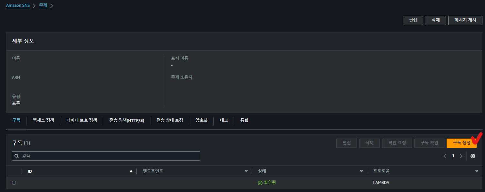Sort by 프로토콜 column dropdown arrow
Image resolution: width=485 pixels, height=192 pixels.
[x=477, y=171]
